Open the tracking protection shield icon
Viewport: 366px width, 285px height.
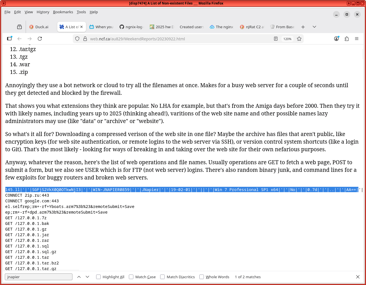tap(77, 39)
